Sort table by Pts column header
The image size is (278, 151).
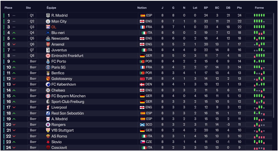tap(239, 8)
